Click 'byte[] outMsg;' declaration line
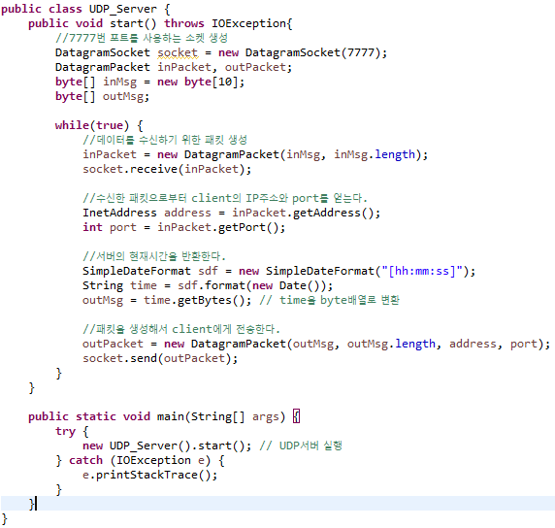This screenshot has height=528, width=555. (x=102, y=96)
